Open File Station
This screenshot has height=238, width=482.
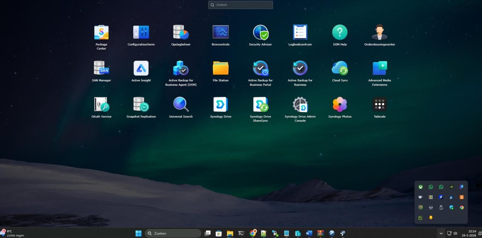(x=220, y=68)
